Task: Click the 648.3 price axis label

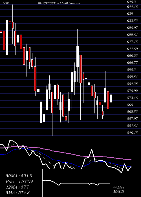Action: pos(132,2)
